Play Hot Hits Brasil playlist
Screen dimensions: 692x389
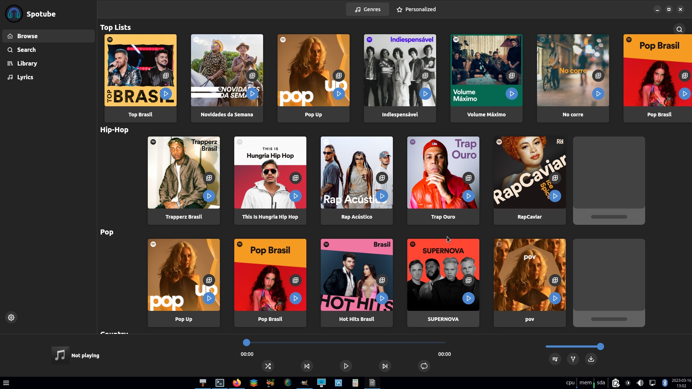[382, 298]
